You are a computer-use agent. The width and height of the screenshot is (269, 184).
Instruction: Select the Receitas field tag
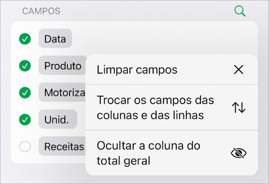tap(63, 147)
